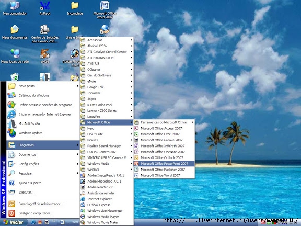Open the ATI Catalyst Control Center group
Screen dimensions: 301x226
pyautogui.click(x=107, y=52)
